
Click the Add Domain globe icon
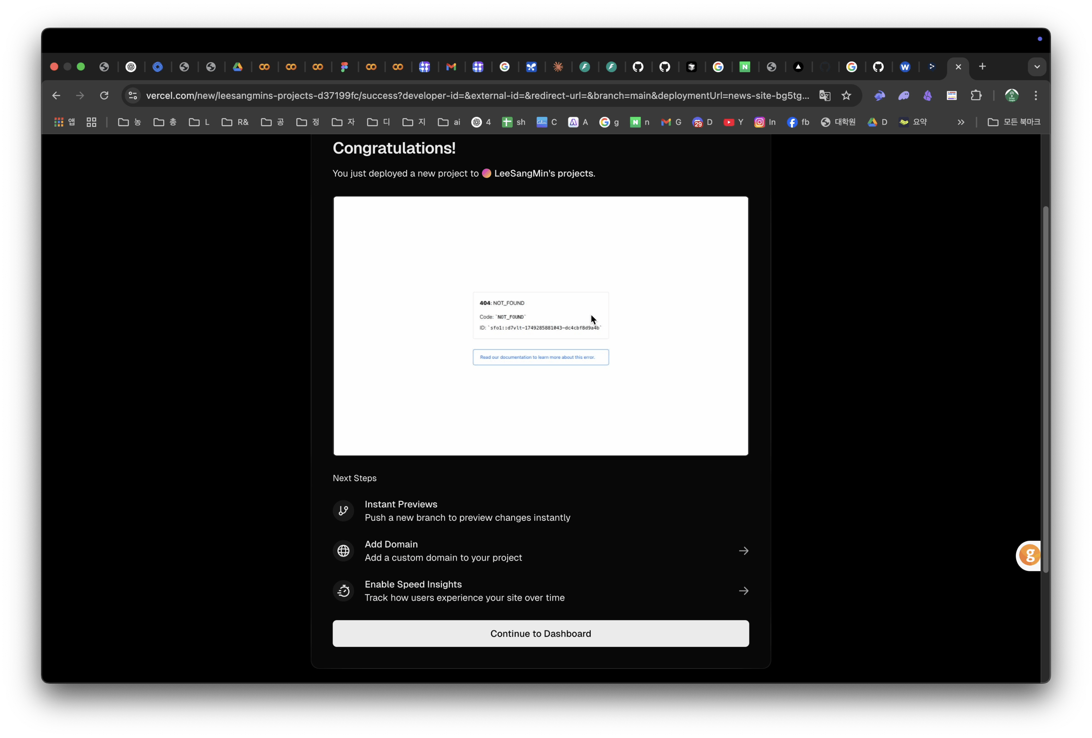344,551
